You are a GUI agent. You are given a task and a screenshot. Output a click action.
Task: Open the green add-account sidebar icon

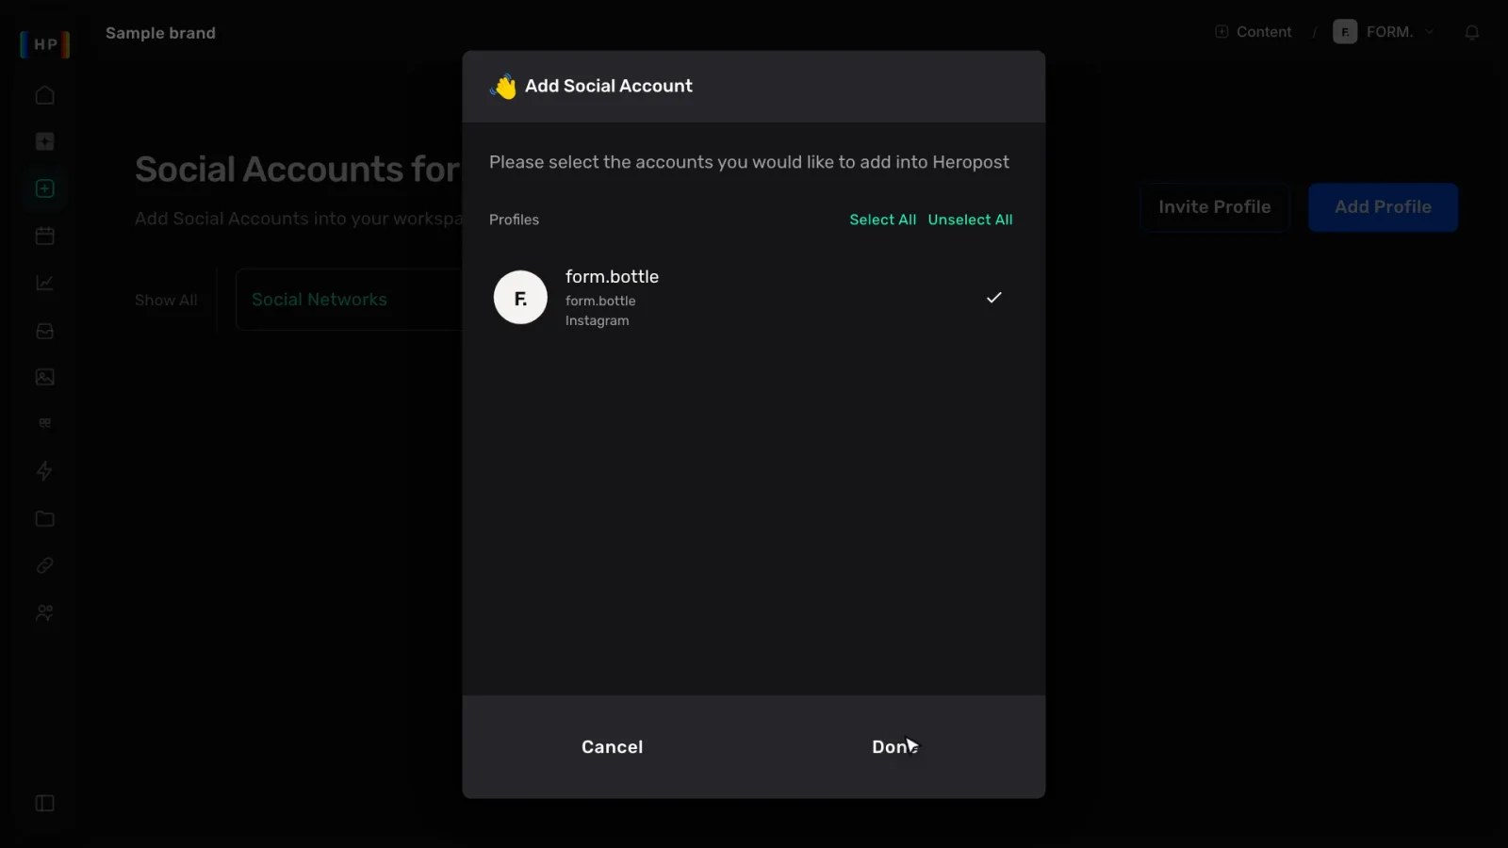pos(44,188)
